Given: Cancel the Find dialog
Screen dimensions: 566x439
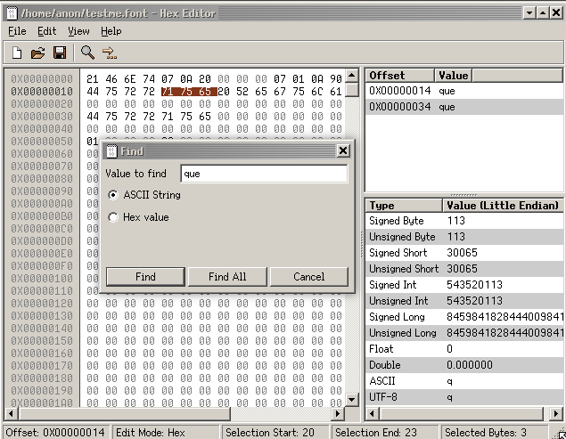Looking at the screenshot, I should point(308,277).
